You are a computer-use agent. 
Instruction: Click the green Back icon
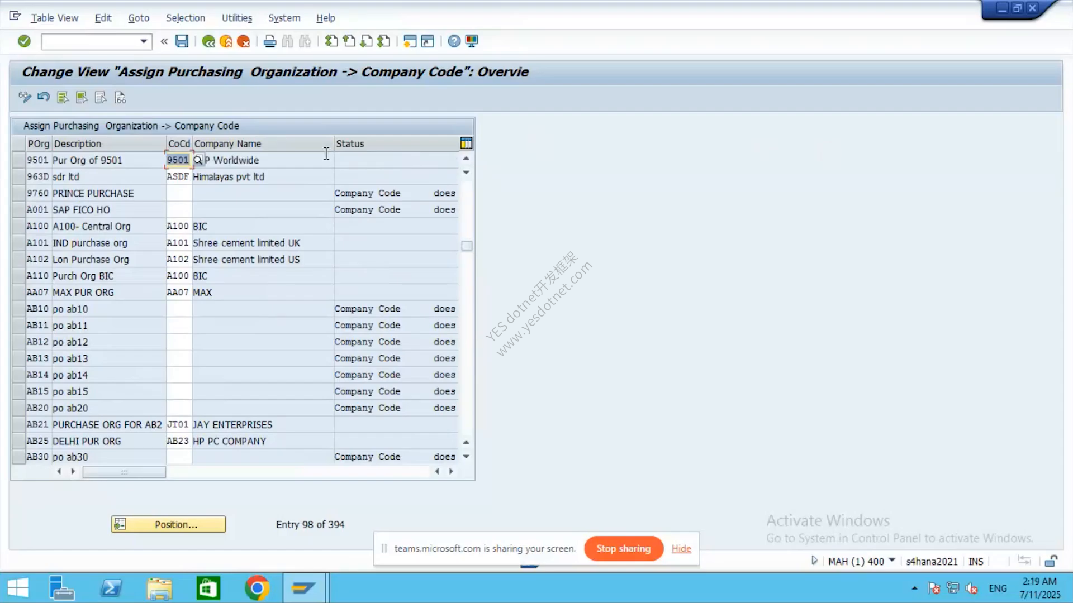208,41
